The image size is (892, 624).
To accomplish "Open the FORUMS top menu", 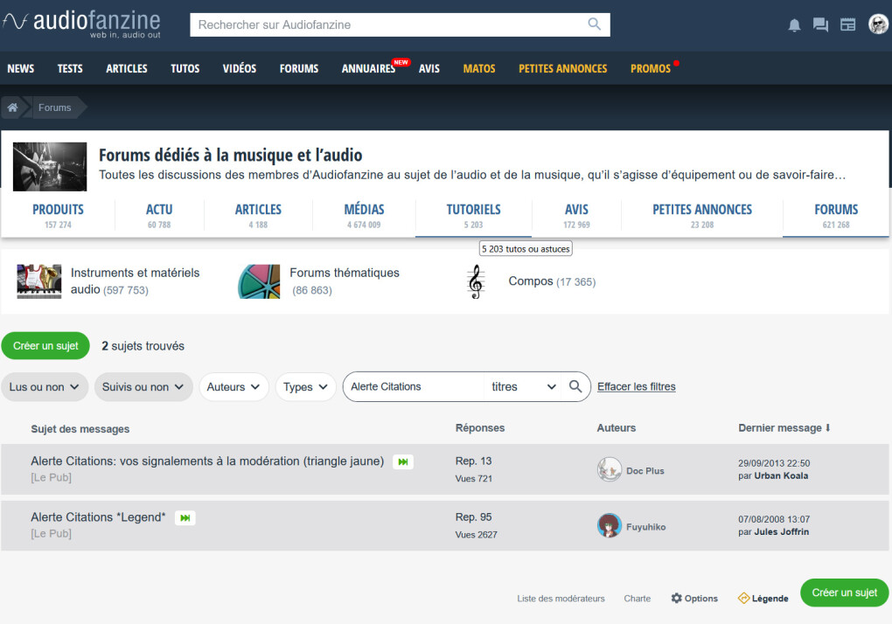I will tap(299, 69).
